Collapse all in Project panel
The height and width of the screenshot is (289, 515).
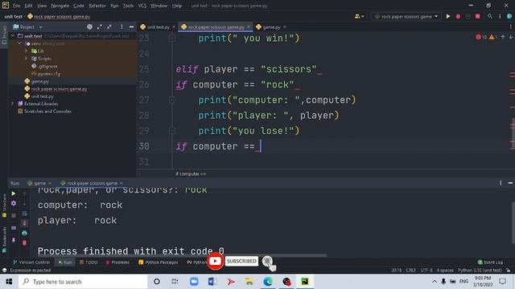click(x=109, y=26)
